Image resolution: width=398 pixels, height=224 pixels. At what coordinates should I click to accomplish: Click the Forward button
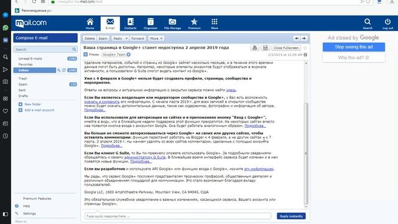click(x=137, y=39)
